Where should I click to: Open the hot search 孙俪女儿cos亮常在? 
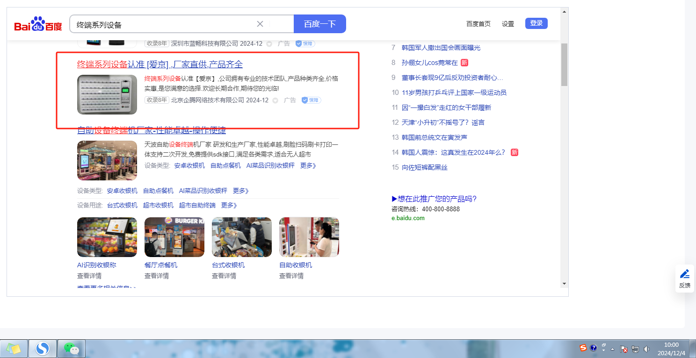pos(430,63)
